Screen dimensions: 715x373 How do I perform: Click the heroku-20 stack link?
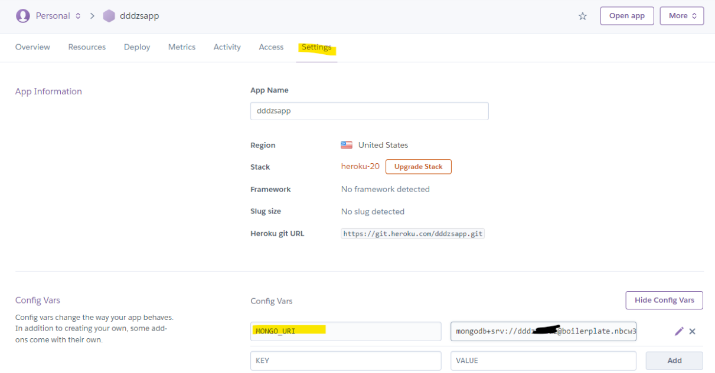click(x=360, y=167)
